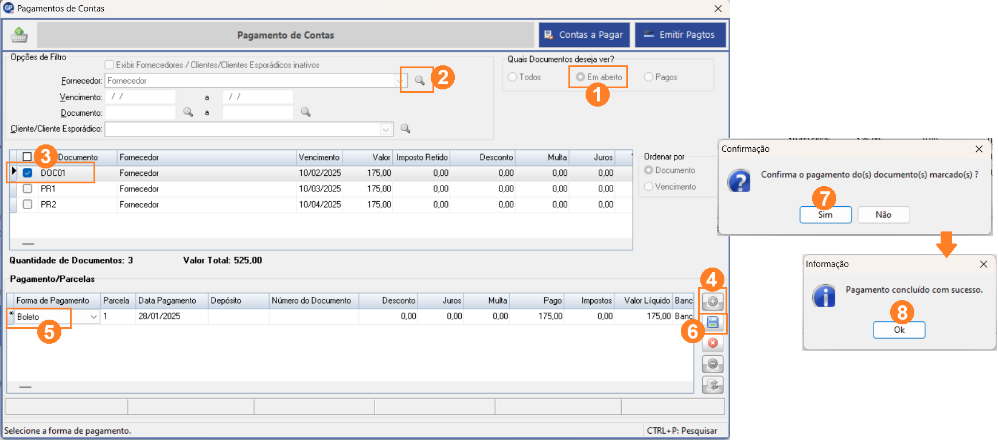998x440 pixels.
Task: Close the Informação dialog
Action: (x=984, y=264)
